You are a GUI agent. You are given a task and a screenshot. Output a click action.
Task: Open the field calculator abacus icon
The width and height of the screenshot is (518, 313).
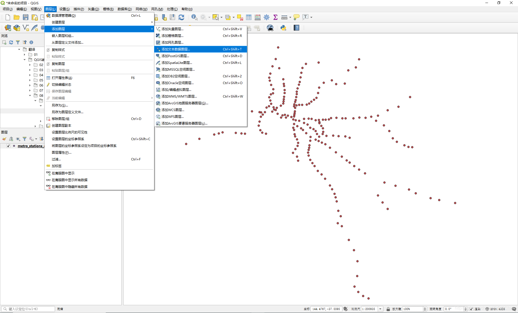(x=258, y=17)
